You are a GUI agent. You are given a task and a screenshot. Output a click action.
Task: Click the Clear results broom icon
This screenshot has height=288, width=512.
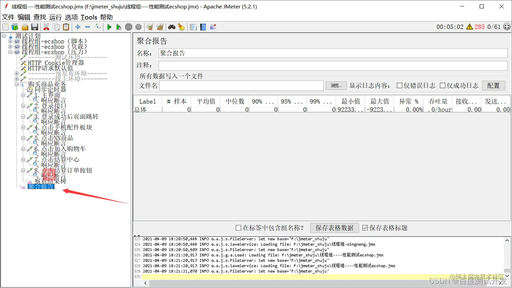coord(150,27)
